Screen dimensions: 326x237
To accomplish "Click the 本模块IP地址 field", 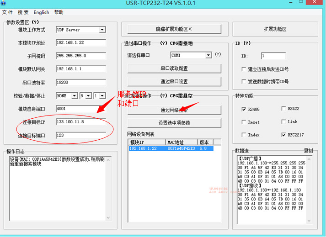I will [x=81, y=43].
